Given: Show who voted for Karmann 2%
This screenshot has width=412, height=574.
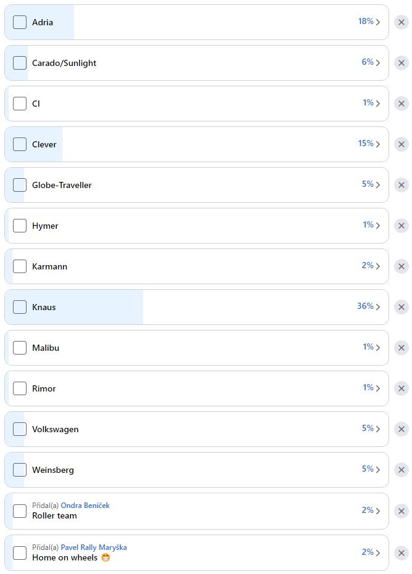Looking at the screenshot, I should (371, 266).
